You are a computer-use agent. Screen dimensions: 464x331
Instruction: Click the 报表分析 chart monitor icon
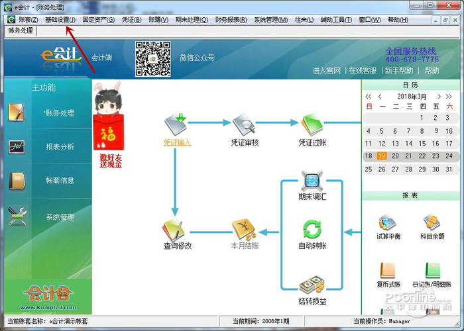tap(17, 147)
